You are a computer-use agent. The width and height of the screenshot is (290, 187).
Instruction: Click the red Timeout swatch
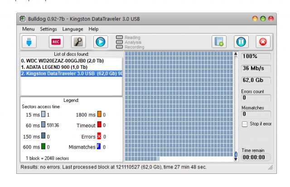(99, 125)
